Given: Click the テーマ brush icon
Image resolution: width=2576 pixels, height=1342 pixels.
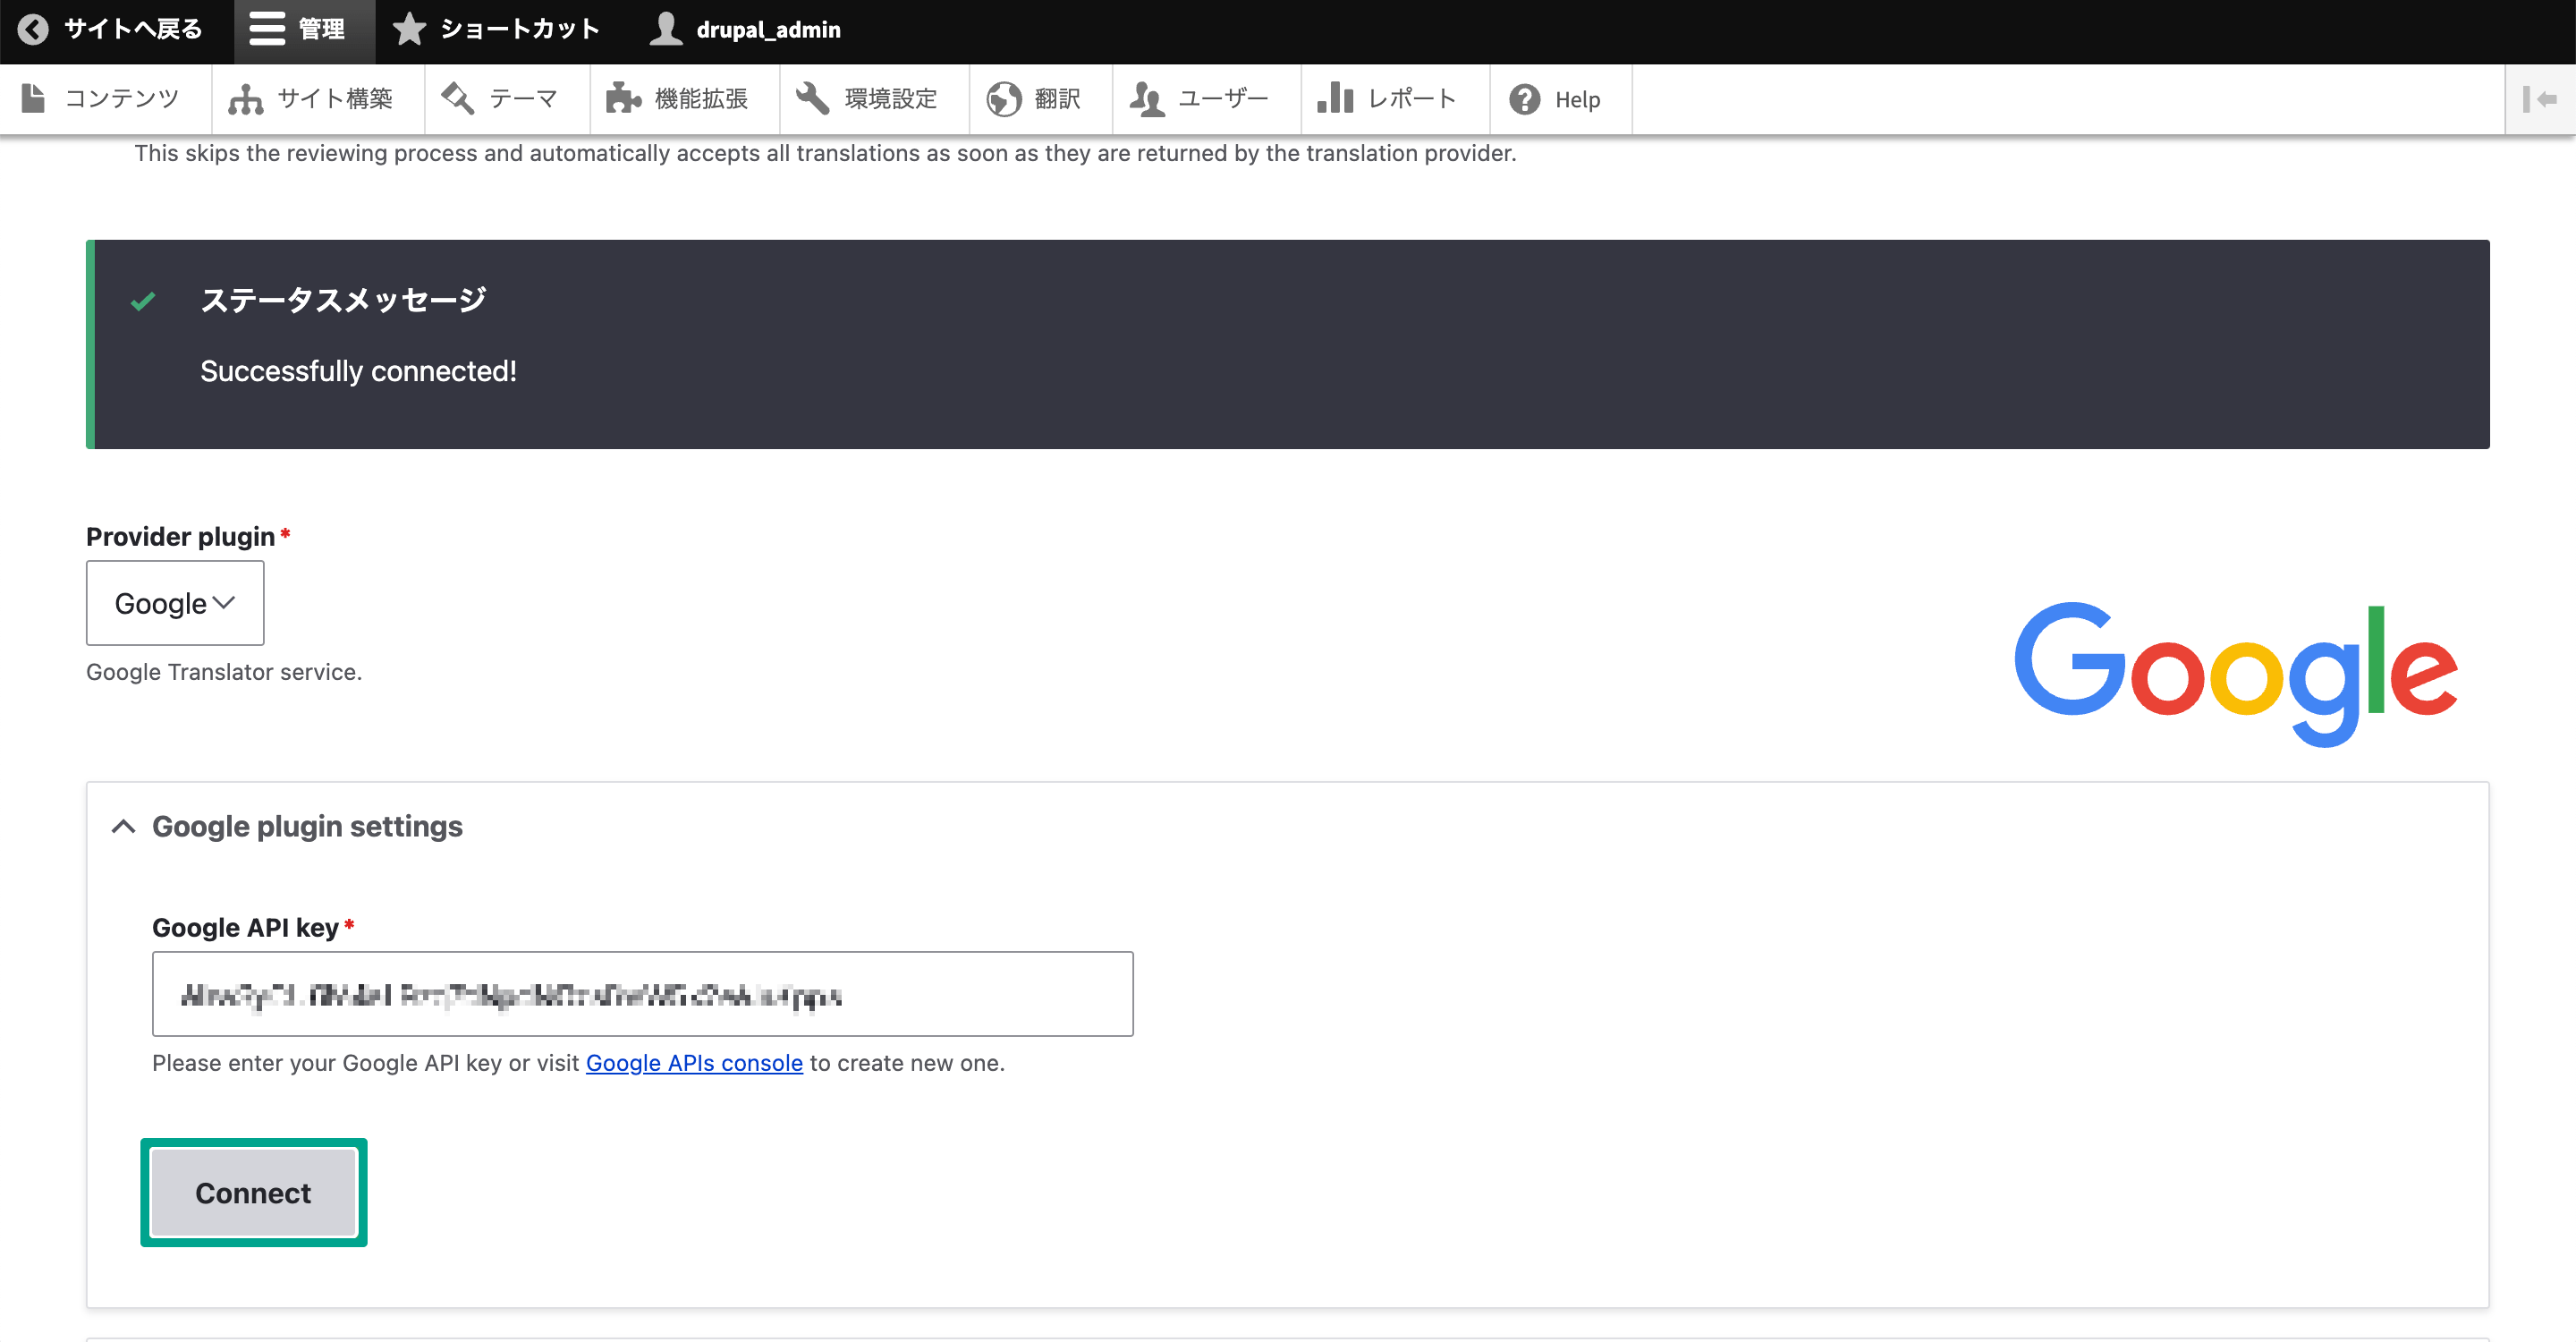Looking at the screenshot, I should (x=458, y=98).
